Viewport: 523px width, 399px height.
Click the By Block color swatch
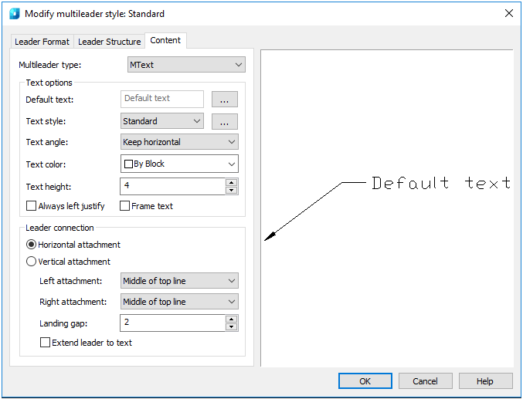[128, 164]
